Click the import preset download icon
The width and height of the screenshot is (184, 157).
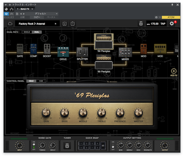click(65, 24)
